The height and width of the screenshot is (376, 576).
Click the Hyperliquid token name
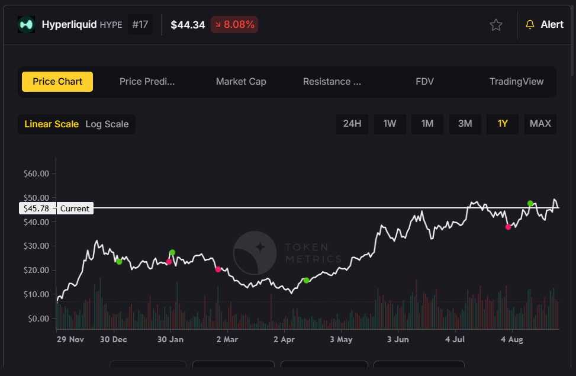click(x=69, y=25)
